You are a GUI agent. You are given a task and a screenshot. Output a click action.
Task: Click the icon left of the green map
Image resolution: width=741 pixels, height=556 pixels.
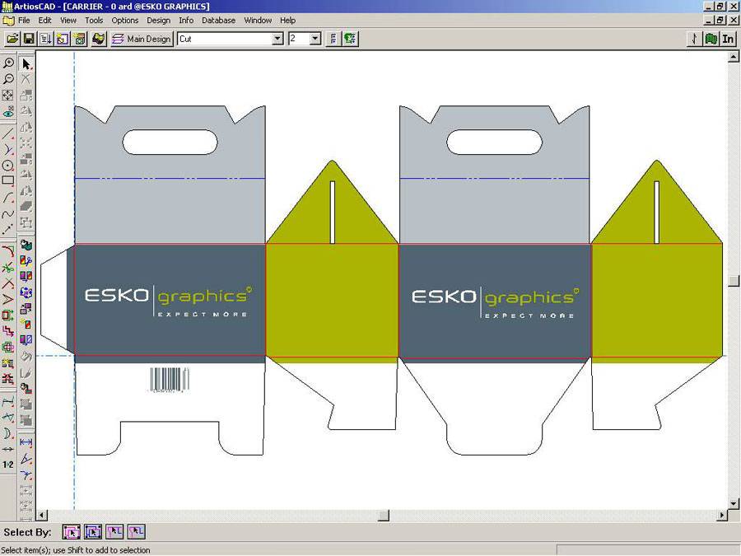694,39
